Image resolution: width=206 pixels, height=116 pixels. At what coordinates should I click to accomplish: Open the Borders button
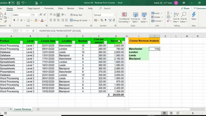click(28, 20)
